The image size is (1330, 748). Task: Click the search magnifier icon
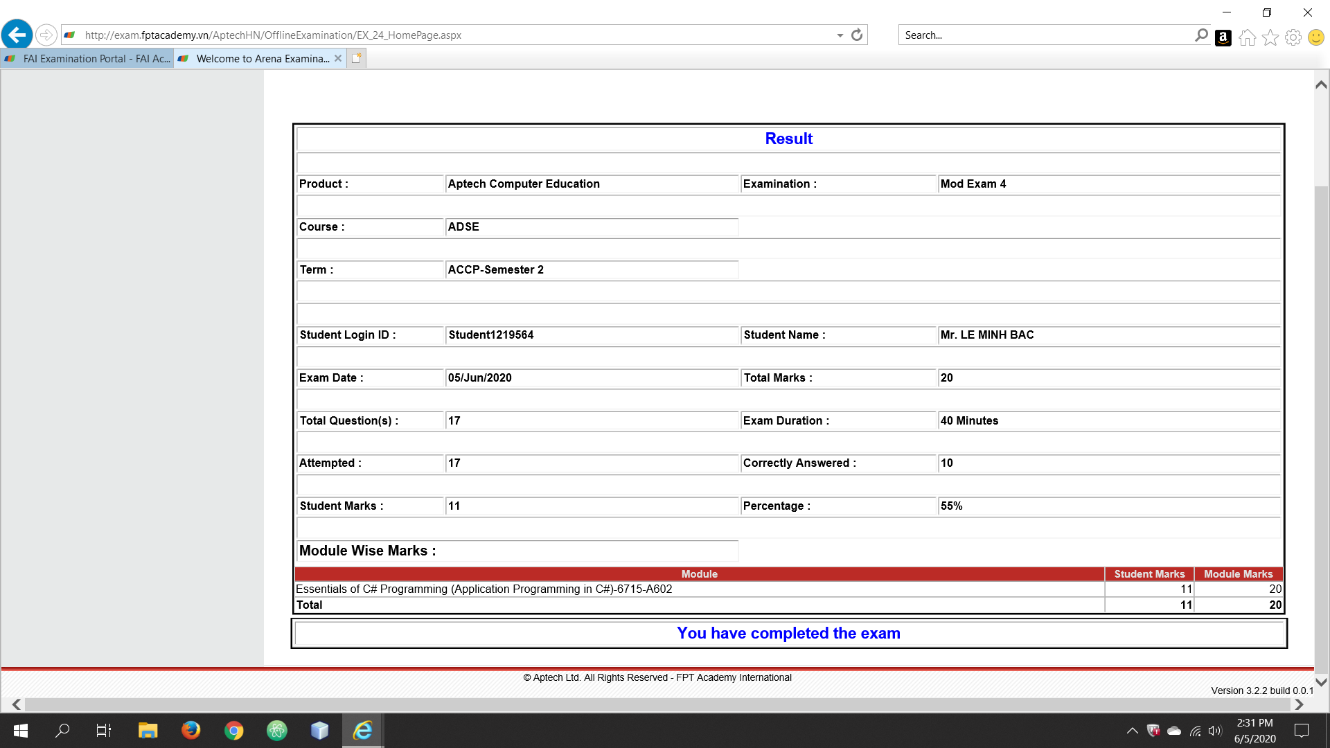coord(1201,35)
